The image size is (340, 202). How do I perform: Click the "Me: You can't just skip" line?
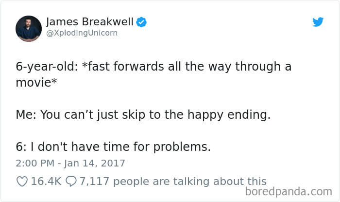coord(143,115)
